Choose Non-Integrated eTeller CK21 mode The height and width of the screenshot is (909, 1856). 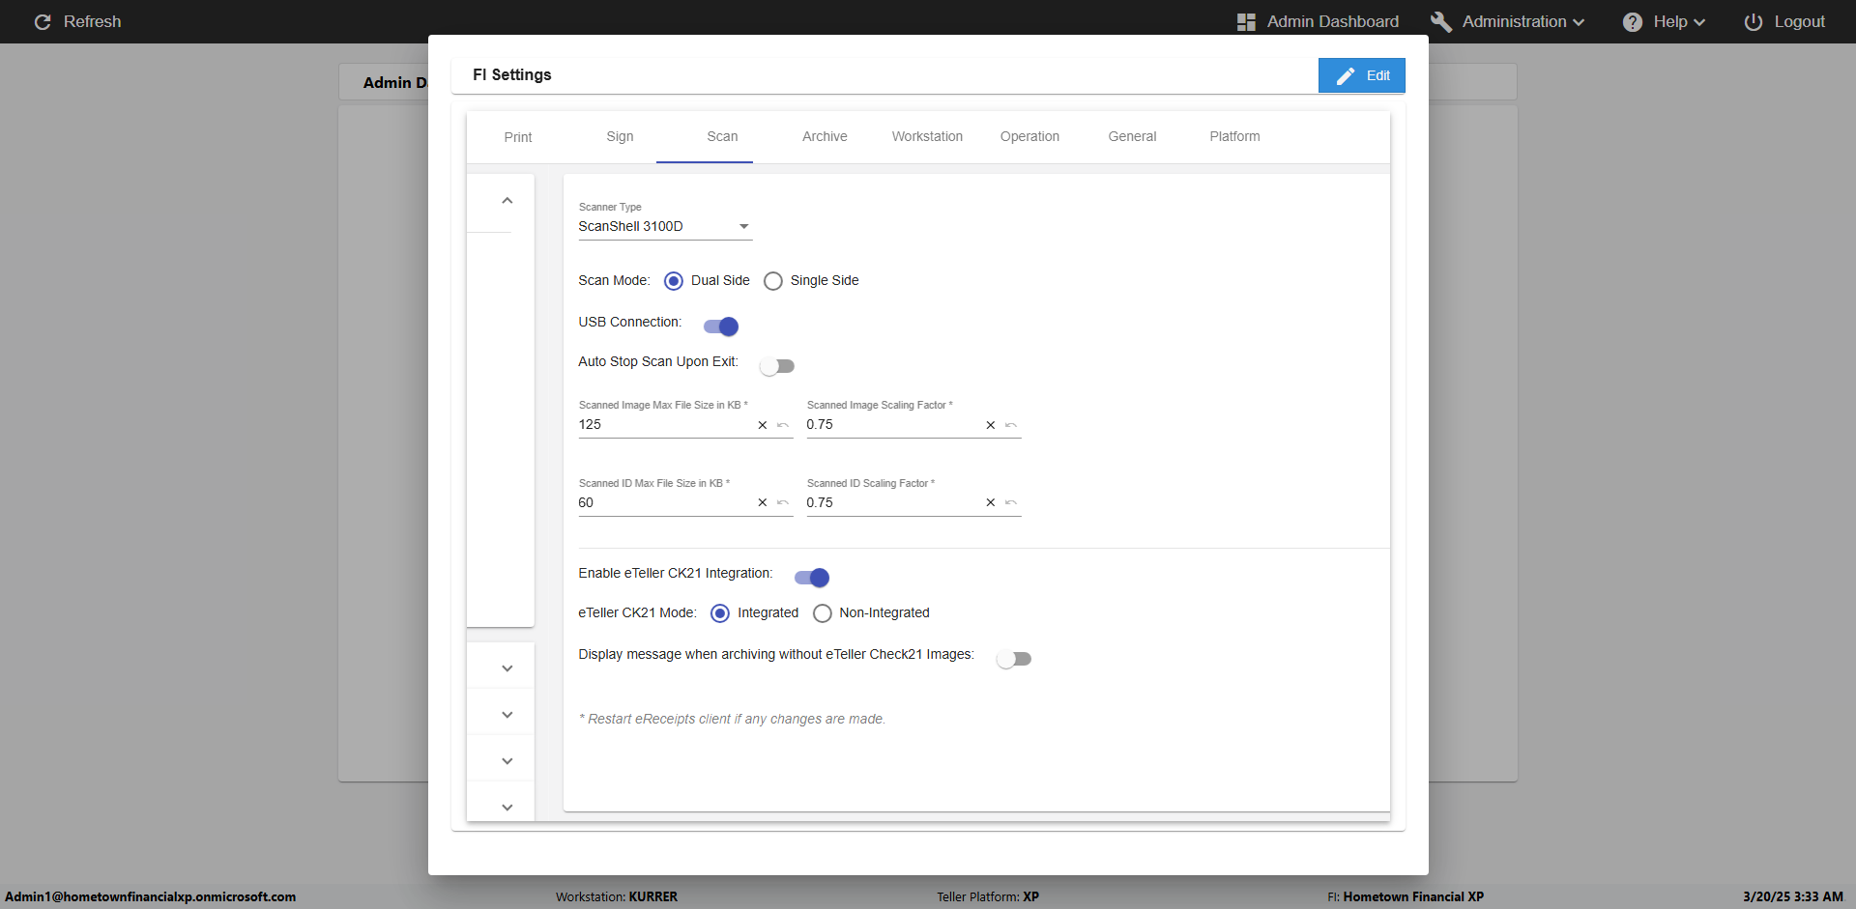tap(823, 613)
